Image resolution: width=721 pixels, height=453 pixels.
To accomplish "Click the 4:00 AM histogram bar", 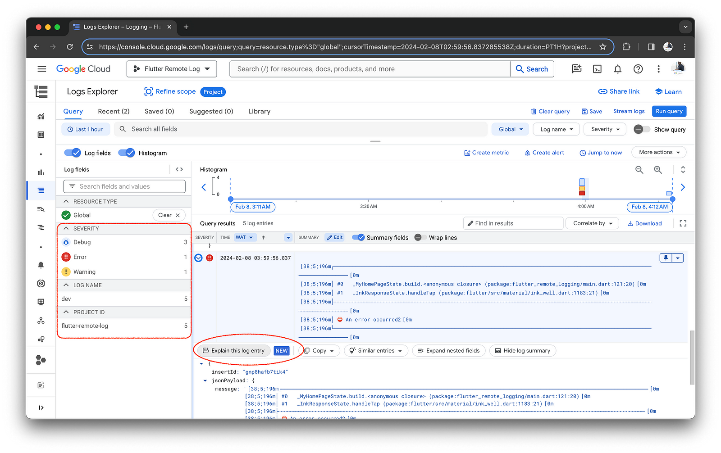I will point(582,187).
